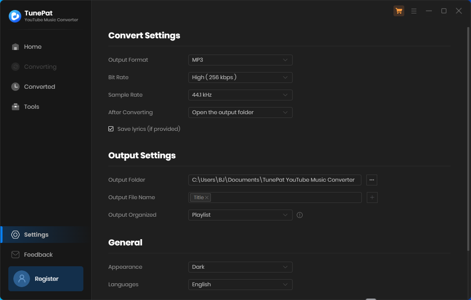Click the Title tag chip
471x300 pixels.
point(200,197)
